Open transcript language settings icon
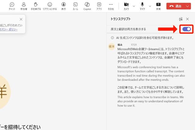 181,19
